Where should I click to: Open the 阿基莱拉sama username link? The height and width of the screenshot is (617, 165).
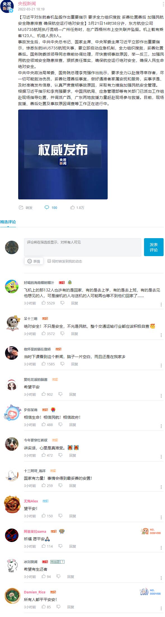[35, 531]
